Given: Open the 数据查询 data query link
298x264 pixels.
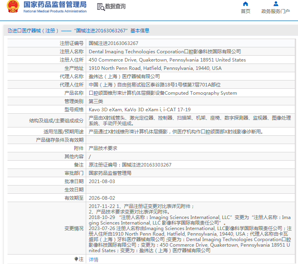Looking at the screenshot, I should [x=115, y=6].
